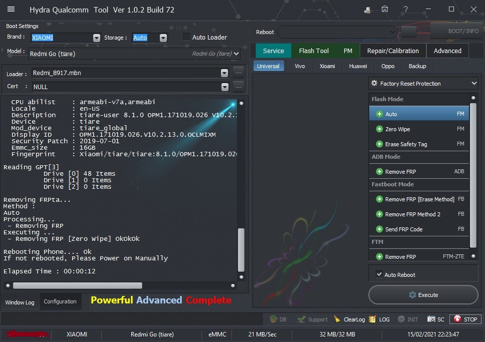
Task: Select the Huawei sub-tab
Action: click(358, 66)
